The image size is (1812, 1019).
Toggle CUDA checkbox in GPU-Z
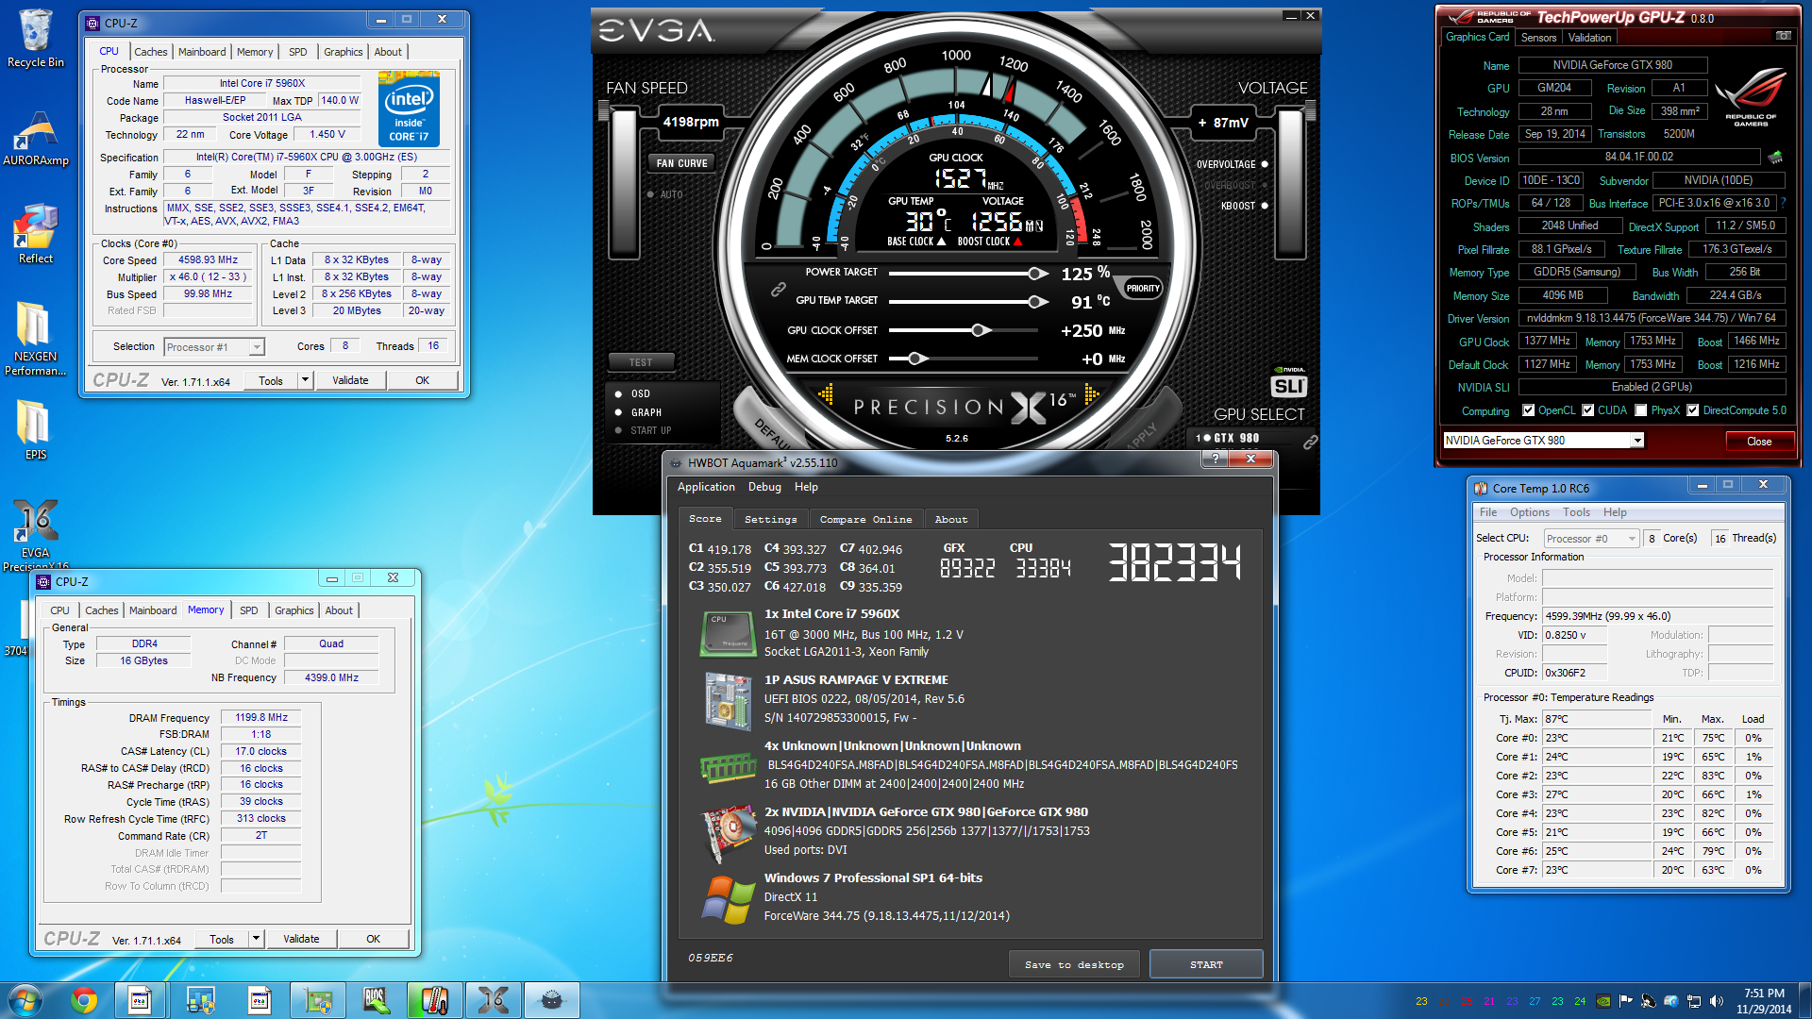[1588, 410]
